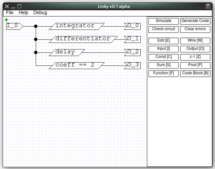This screenshot has height=169, width=215.
Task: Click the green plus cursor icon
Action: pyautogui.click(x=6, y=20)
